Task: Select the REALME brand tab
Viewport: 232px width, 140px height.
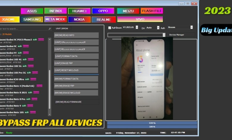Action: tap(104, 20)
